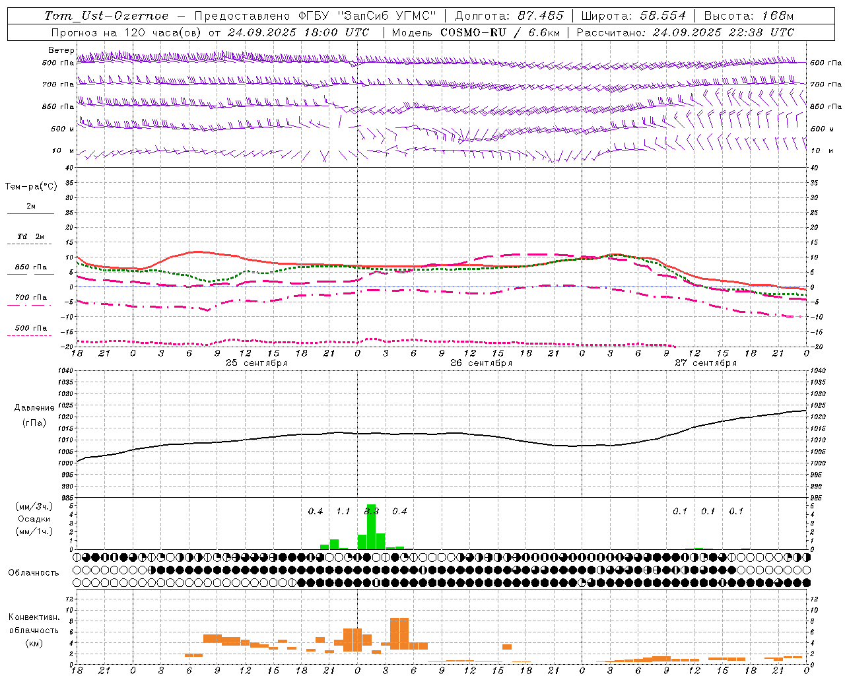845x676 pixels.
Task: Click the Долгота: 87.485 value
Action: [509, 16]
